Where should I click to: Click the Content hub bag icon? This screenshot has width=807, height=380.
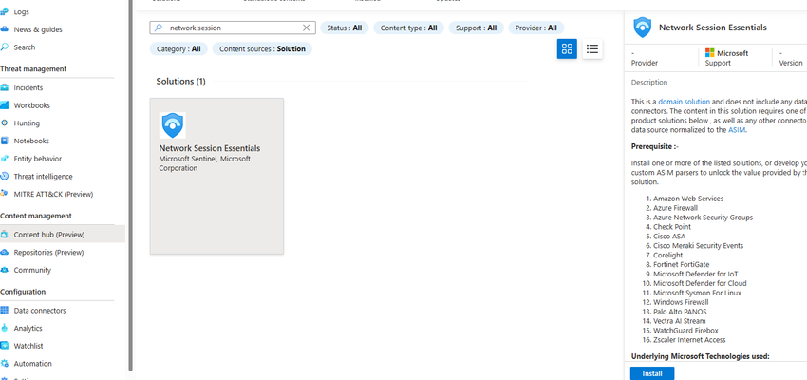[x=4, y=235]
